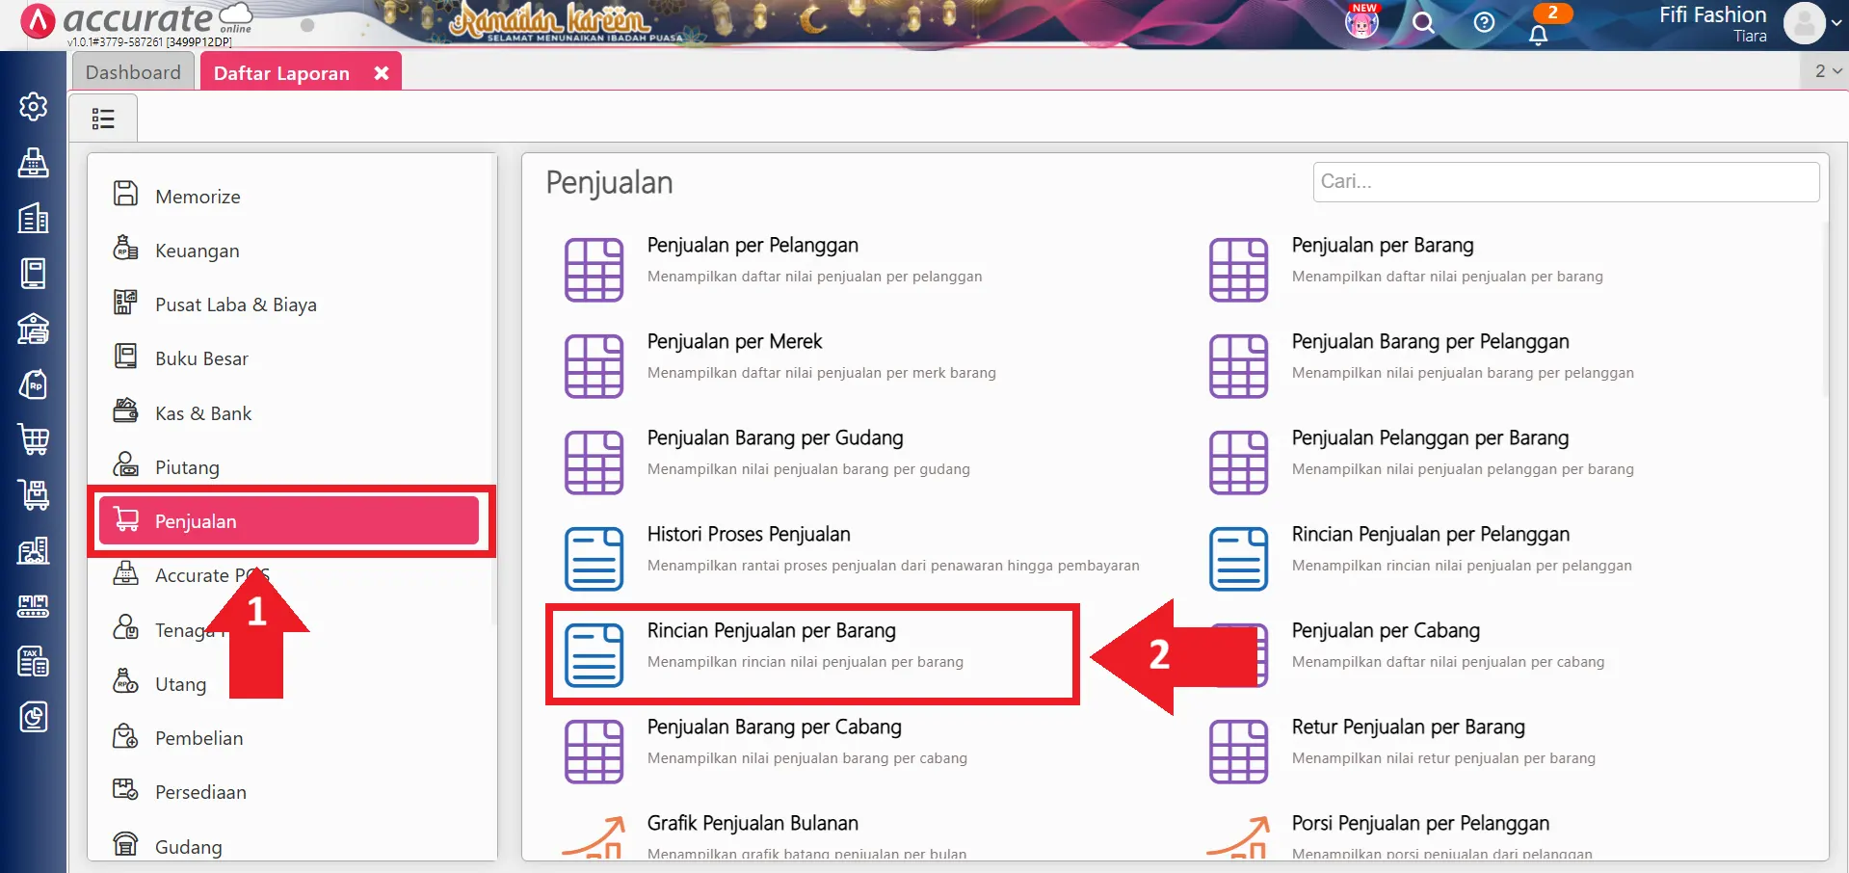The width and height of the screenshot is (1849, 873).
Task: Click the shopping cart sidebar icon
Action: click(x=34, y=439)
